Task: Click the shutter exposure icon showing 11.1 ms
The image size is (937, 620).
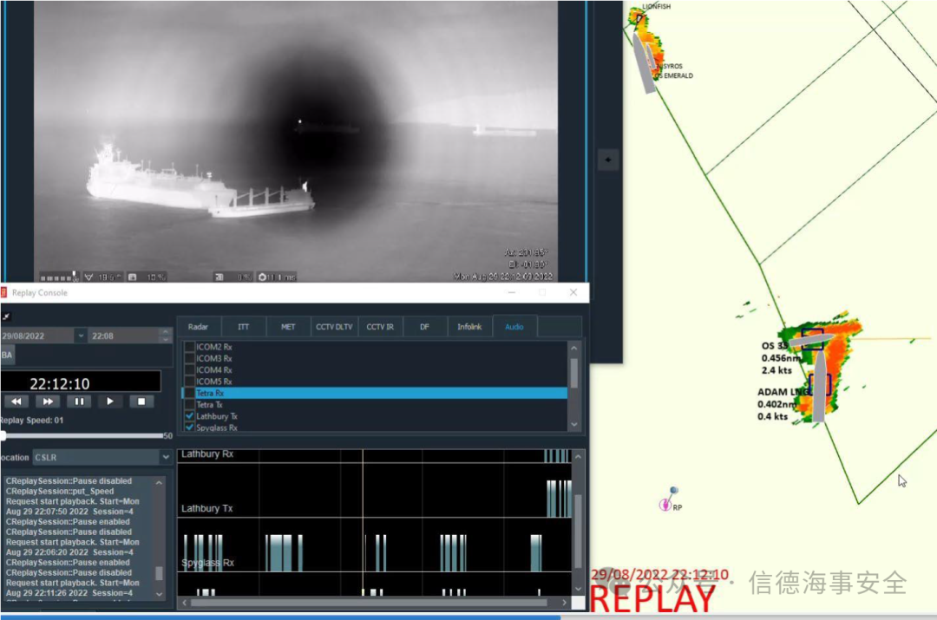Action: point(262,277)
